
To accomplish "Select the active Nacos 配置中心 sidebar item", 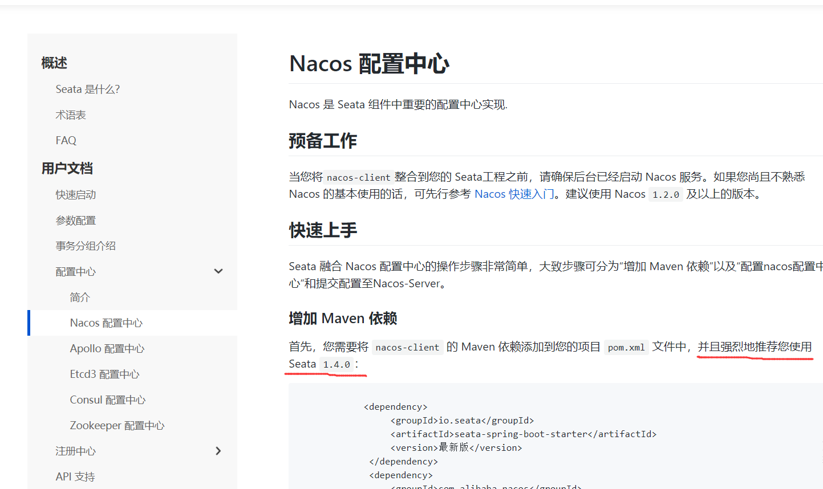I will (x=106, y=323).
